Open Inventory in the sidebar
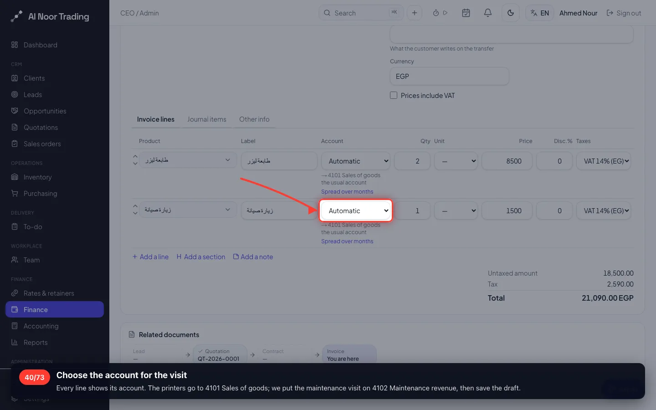 (55, 177)
